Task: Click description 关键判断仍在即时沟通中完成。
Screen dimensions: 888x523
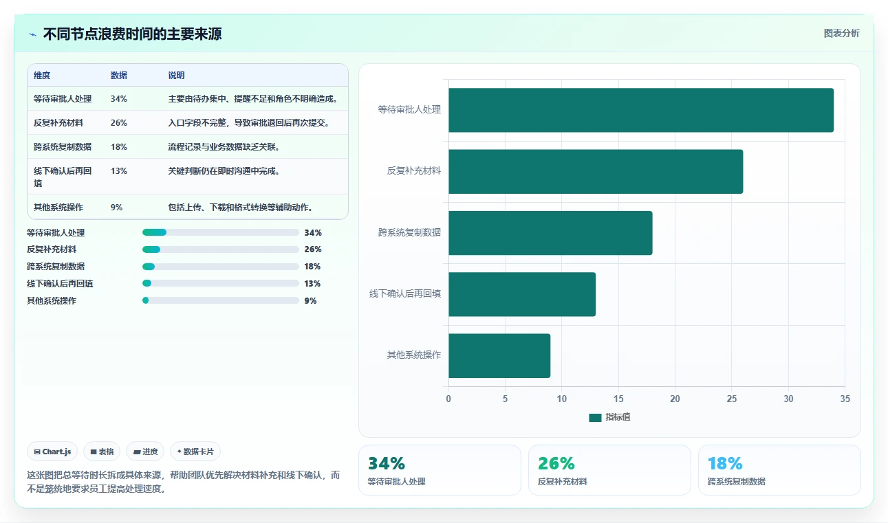Action: (224, 171)
